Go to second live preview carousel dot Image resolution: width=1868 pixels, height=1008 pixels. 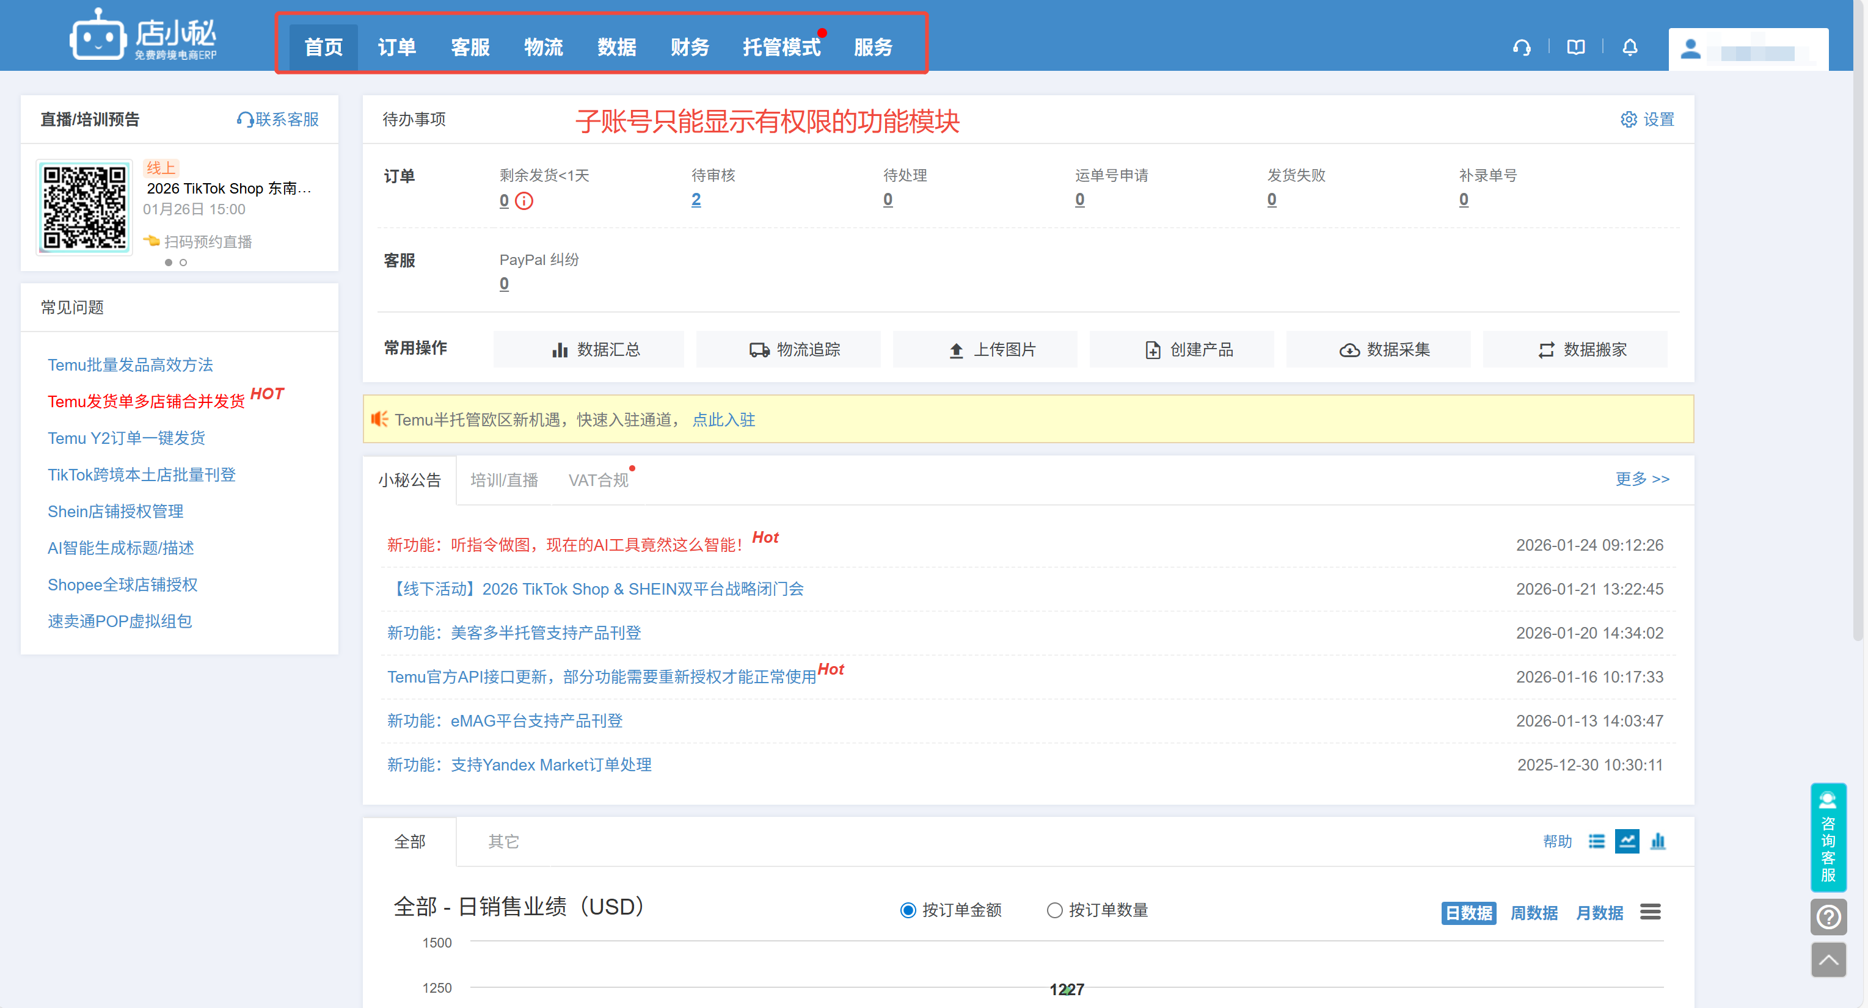click(x=183, y=263)
